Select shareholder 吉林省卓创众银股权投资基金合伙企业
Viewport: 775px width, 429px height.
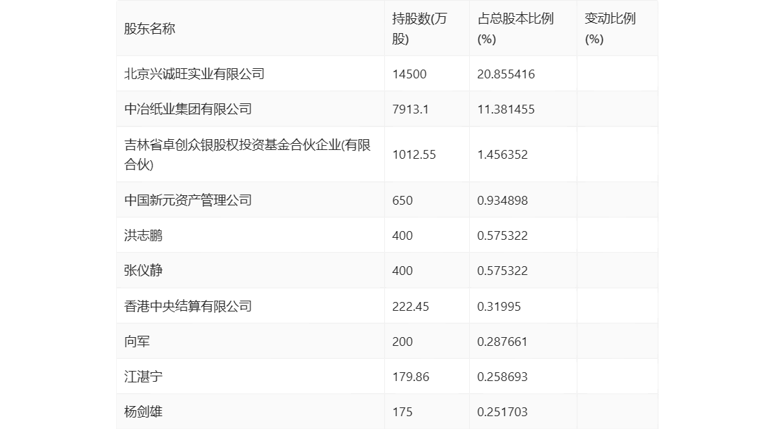coord(247,155)
